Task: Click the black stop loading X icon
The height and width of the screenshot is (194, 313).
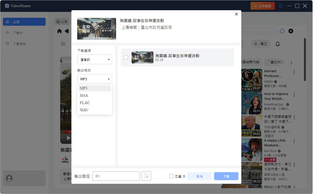Action: tap(291, 31)
